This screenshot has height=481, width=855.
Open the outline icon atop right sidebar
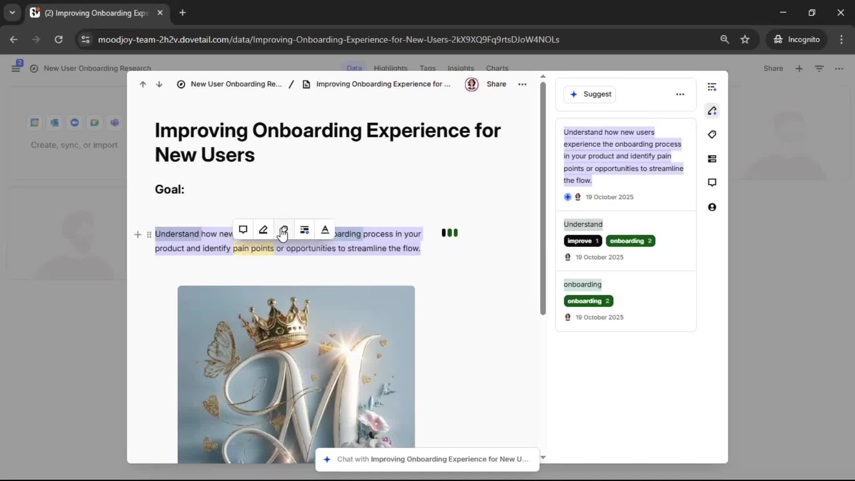click(712, 87)
